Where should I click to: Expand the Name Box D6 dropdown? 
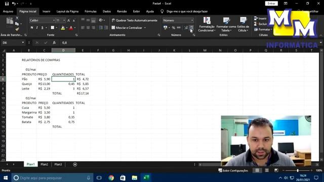[23, 42]
